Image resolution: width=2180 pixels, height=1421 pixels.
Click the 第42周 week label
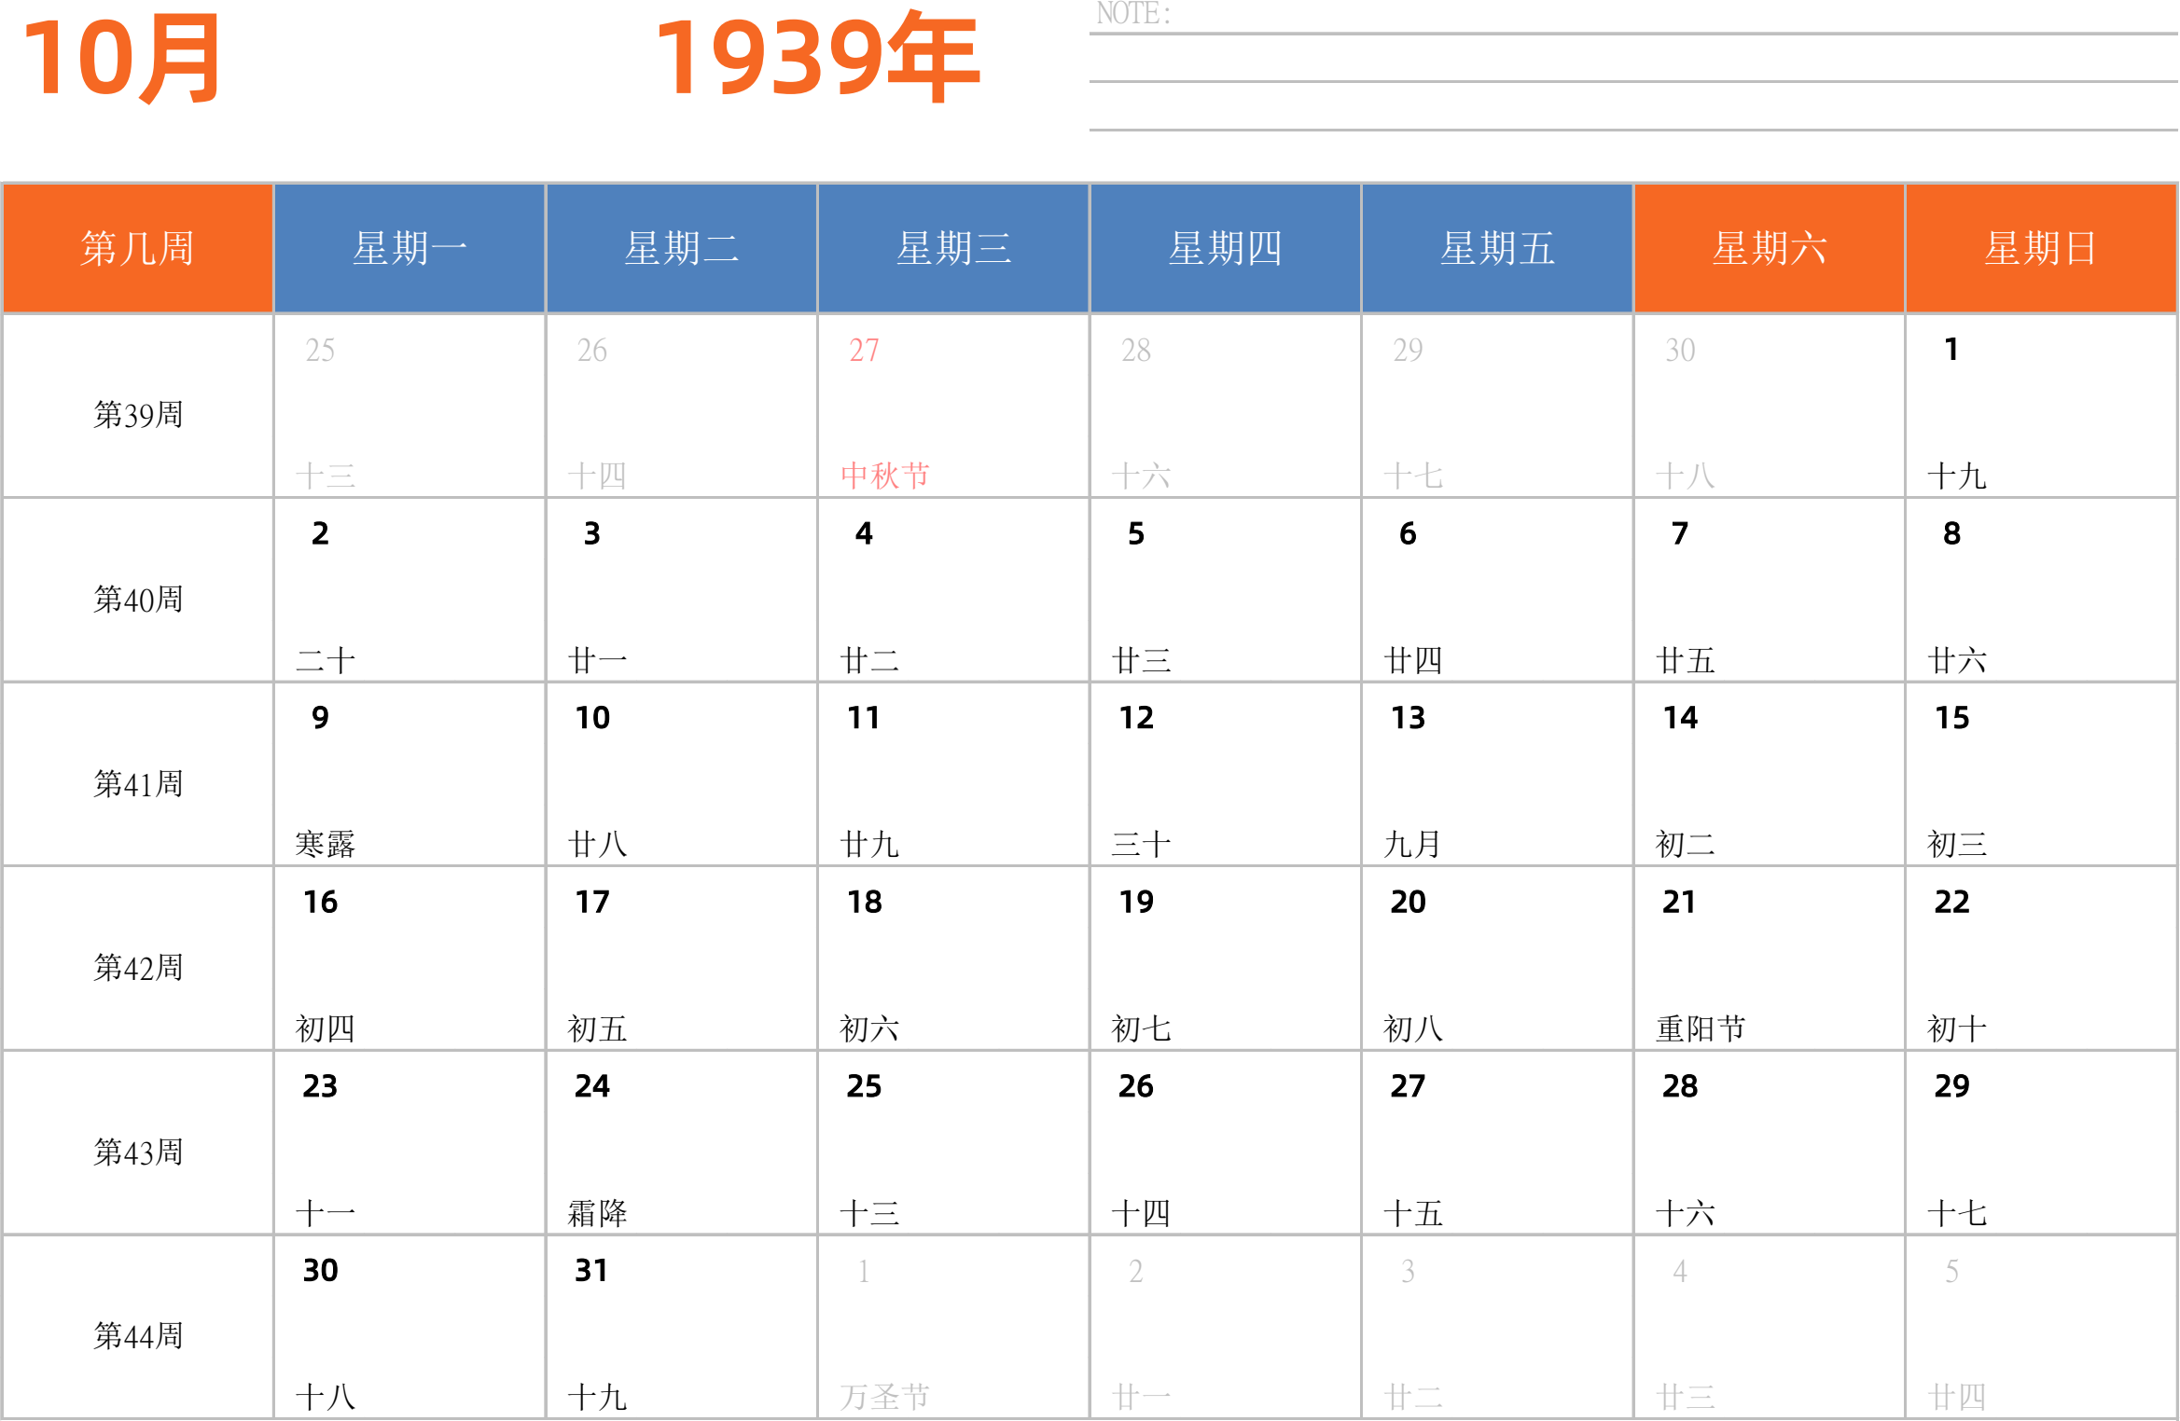[x=138, y=968]
